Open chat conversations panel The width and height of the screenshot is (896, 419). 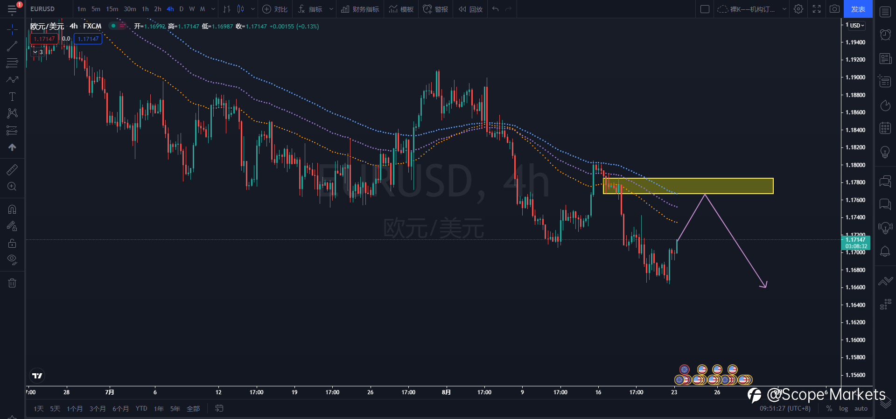point(885,204)
